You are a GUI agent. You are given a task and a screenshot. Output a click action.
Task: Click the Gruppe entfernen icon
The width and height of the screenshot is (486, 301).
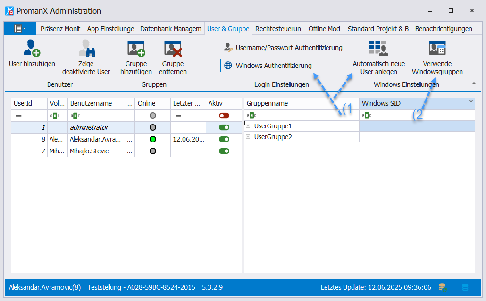[173, 49]
